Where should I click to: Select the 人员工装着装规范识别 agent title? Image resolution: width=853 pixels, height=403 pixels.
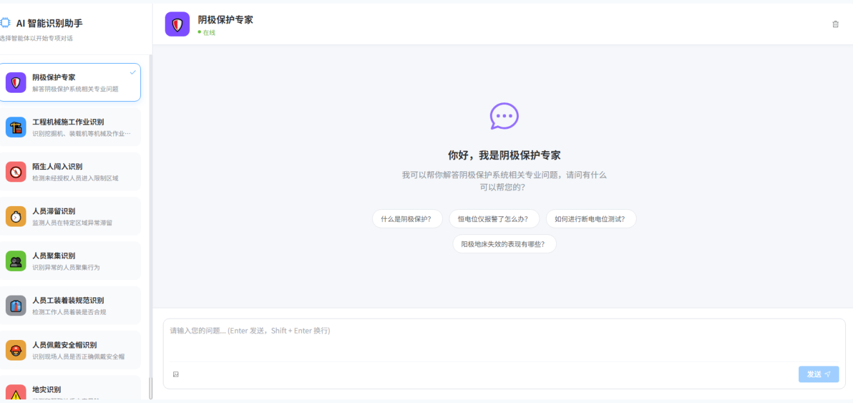pos(68,300)
